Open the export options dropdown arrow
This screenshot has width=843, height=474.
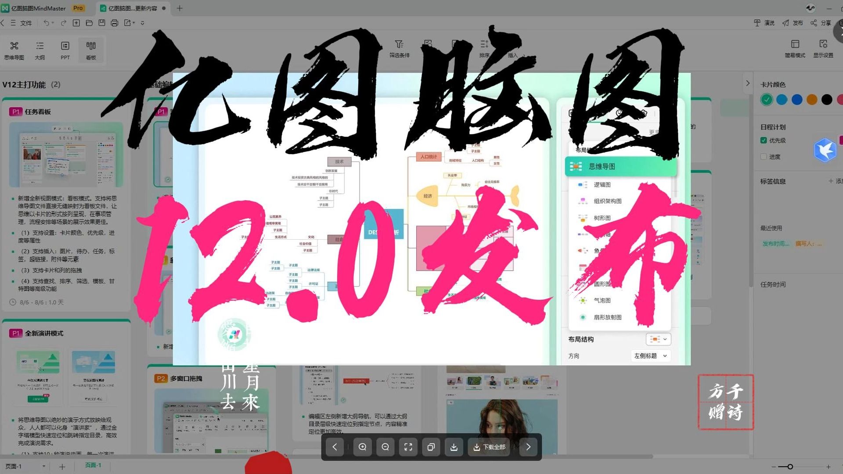pyautogui.click(x=134, y=23)
